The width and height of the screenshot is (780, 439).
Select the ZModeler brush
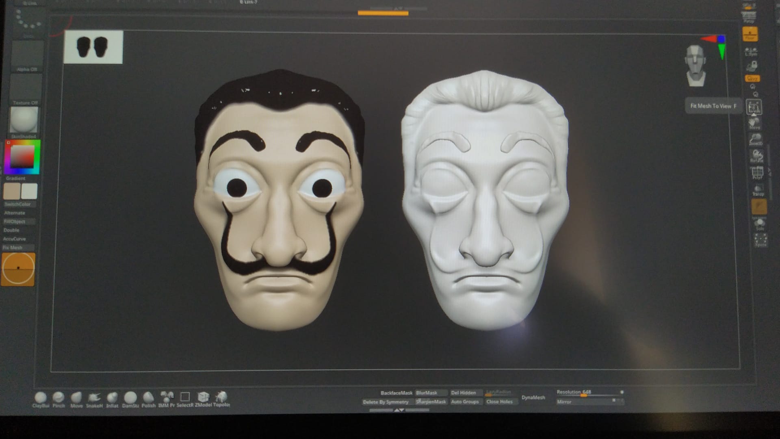point(203,398)
